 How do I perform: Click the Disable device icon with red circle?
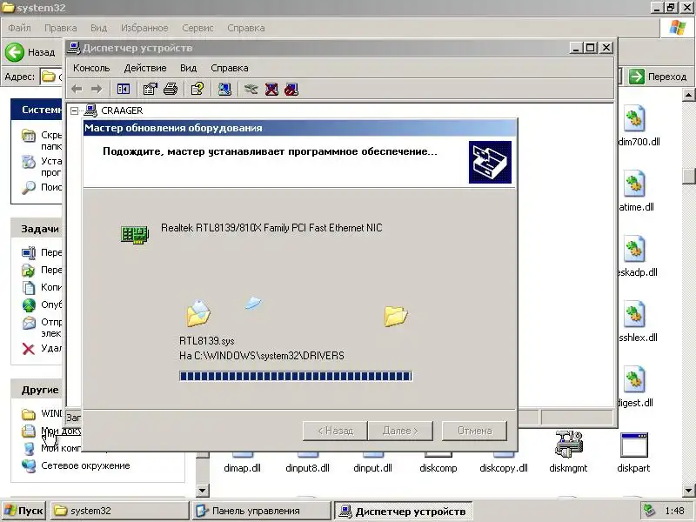(291, 90)
